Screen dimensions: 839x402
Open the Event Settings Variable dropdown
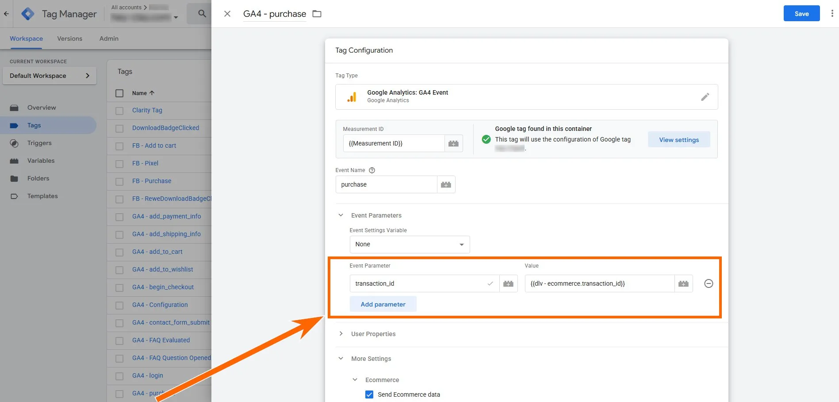click(x=409, y=245)
